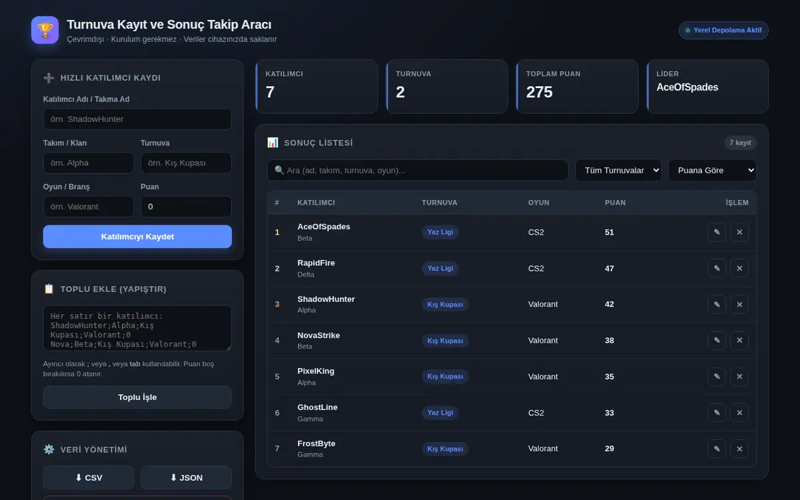Image resolution: width=800 pixels, height=500 pixels.
Task: Click the Toplu İşle button
Action: [x=137, y=397]
